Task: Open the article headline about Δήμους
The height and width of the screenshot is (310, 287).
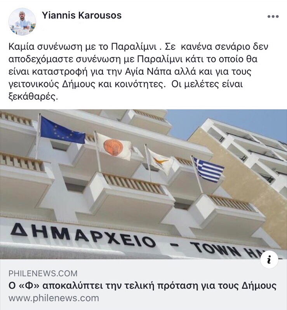Action: [143, 286]
